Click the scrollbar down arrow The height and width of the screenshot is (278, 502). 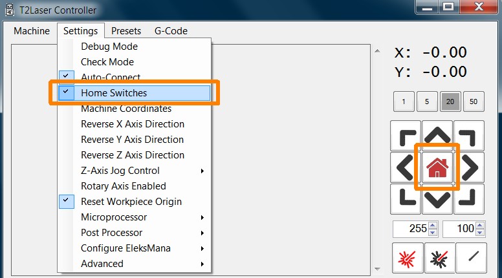(x=377, y=269)
